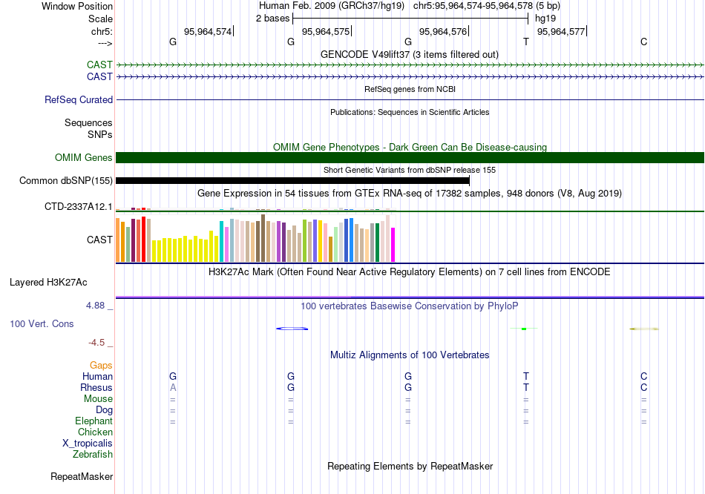
Task: Click the Multiz Alignments of 100 Vertebrates title
Action: tap(410, 355)
